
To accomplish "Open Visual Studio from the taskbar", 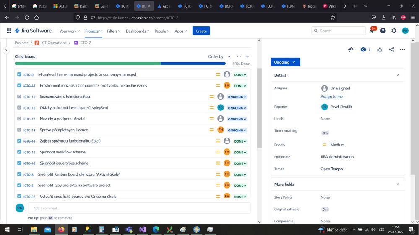I will (x=143, y=230).
